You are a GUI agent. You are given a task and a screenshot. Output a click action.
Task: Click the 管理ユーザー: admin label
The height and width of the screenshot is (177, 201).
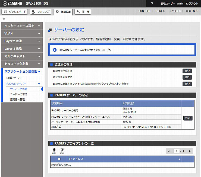[x=172, y=4]
